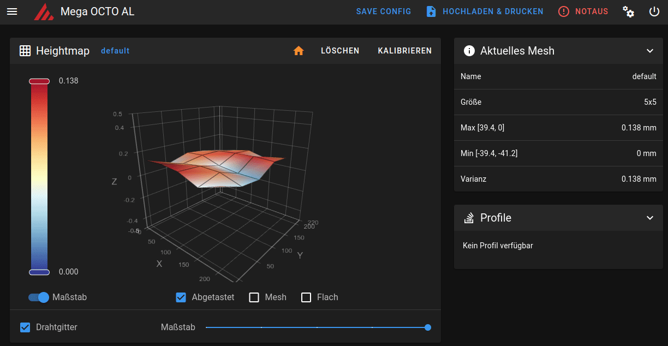Collapse the Profile panel
Viewport: 668px width, 346px height.
650,218
